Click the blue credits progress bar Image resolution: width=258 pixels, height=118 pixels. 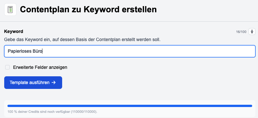click(x=130, y=106)
